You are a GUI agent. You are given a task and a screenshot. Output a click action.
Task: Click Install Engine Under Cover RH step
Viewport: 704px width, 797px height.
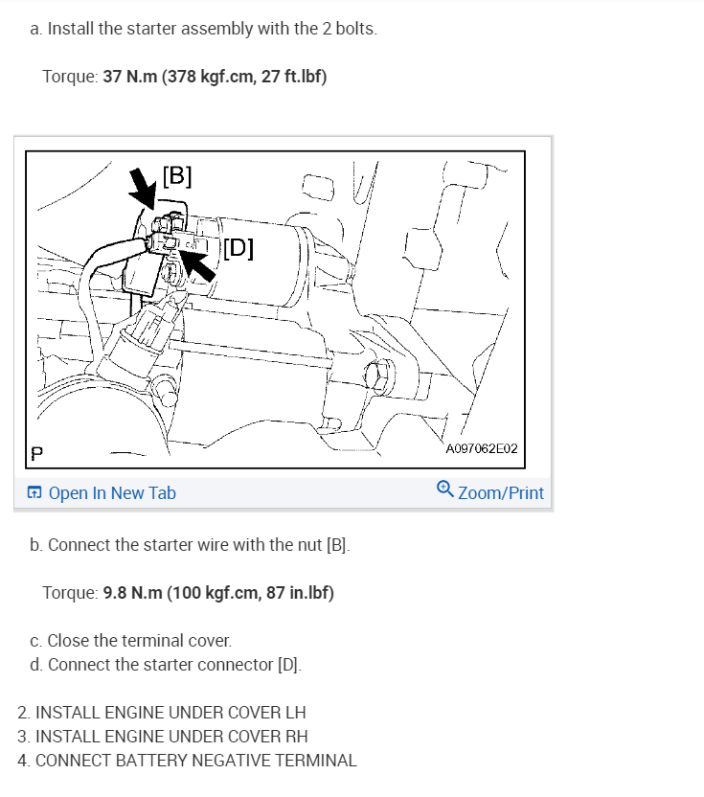pos(163,737)
